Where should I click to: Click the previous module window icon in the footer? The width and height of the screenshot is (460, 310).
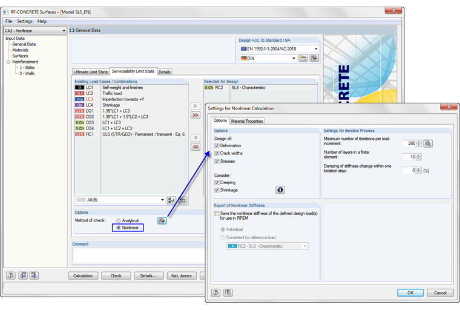click(23, 275)
